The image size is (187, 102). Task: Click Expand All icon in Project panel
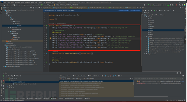(x=33, y=8)
